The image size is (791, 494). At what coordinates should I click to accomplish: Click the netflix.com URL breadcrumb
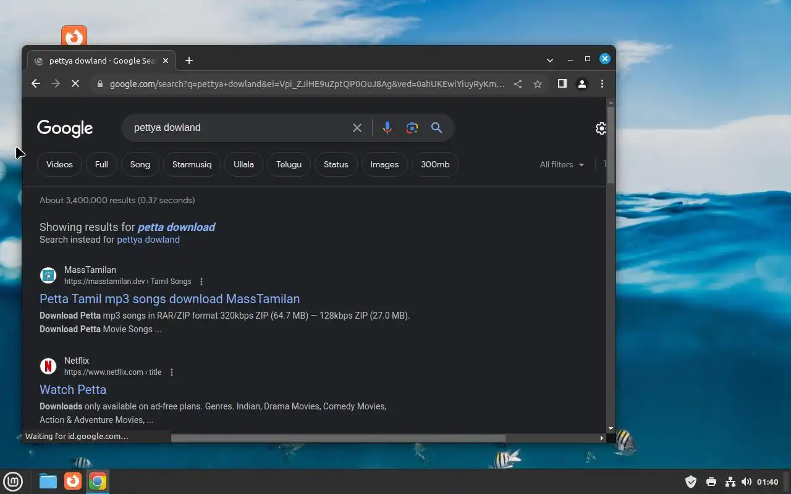pos(112,372)
